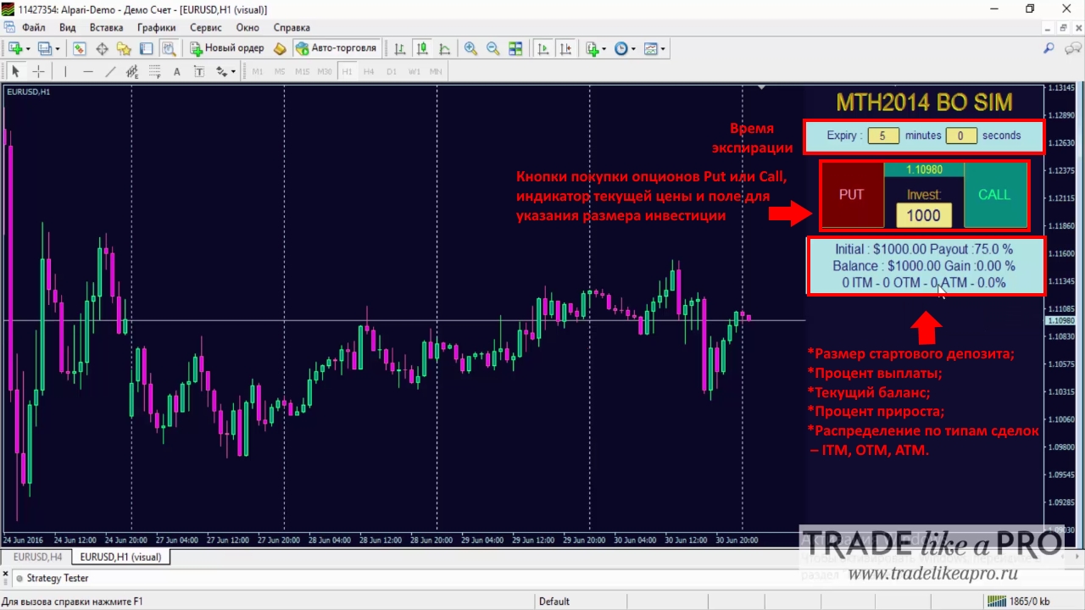This screenshot has height=610, width=1085.
Task: Zoom out on the chart
Action: point(493,49)
